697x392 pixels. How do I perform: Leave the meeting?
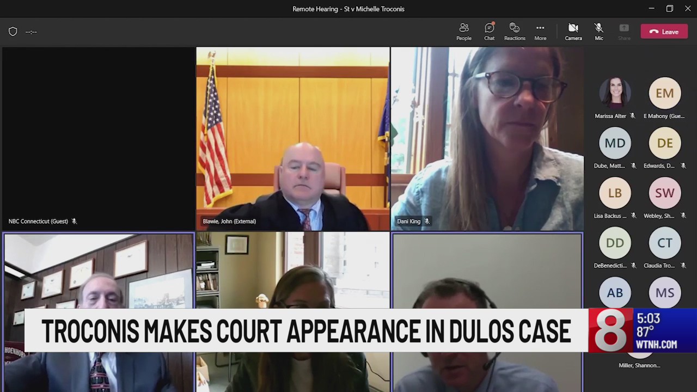664,31
